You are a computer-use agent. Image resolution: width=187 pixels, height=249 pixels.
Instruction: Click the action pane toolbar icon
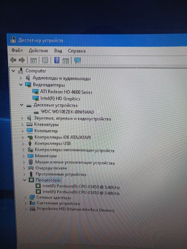click(66, 60)
